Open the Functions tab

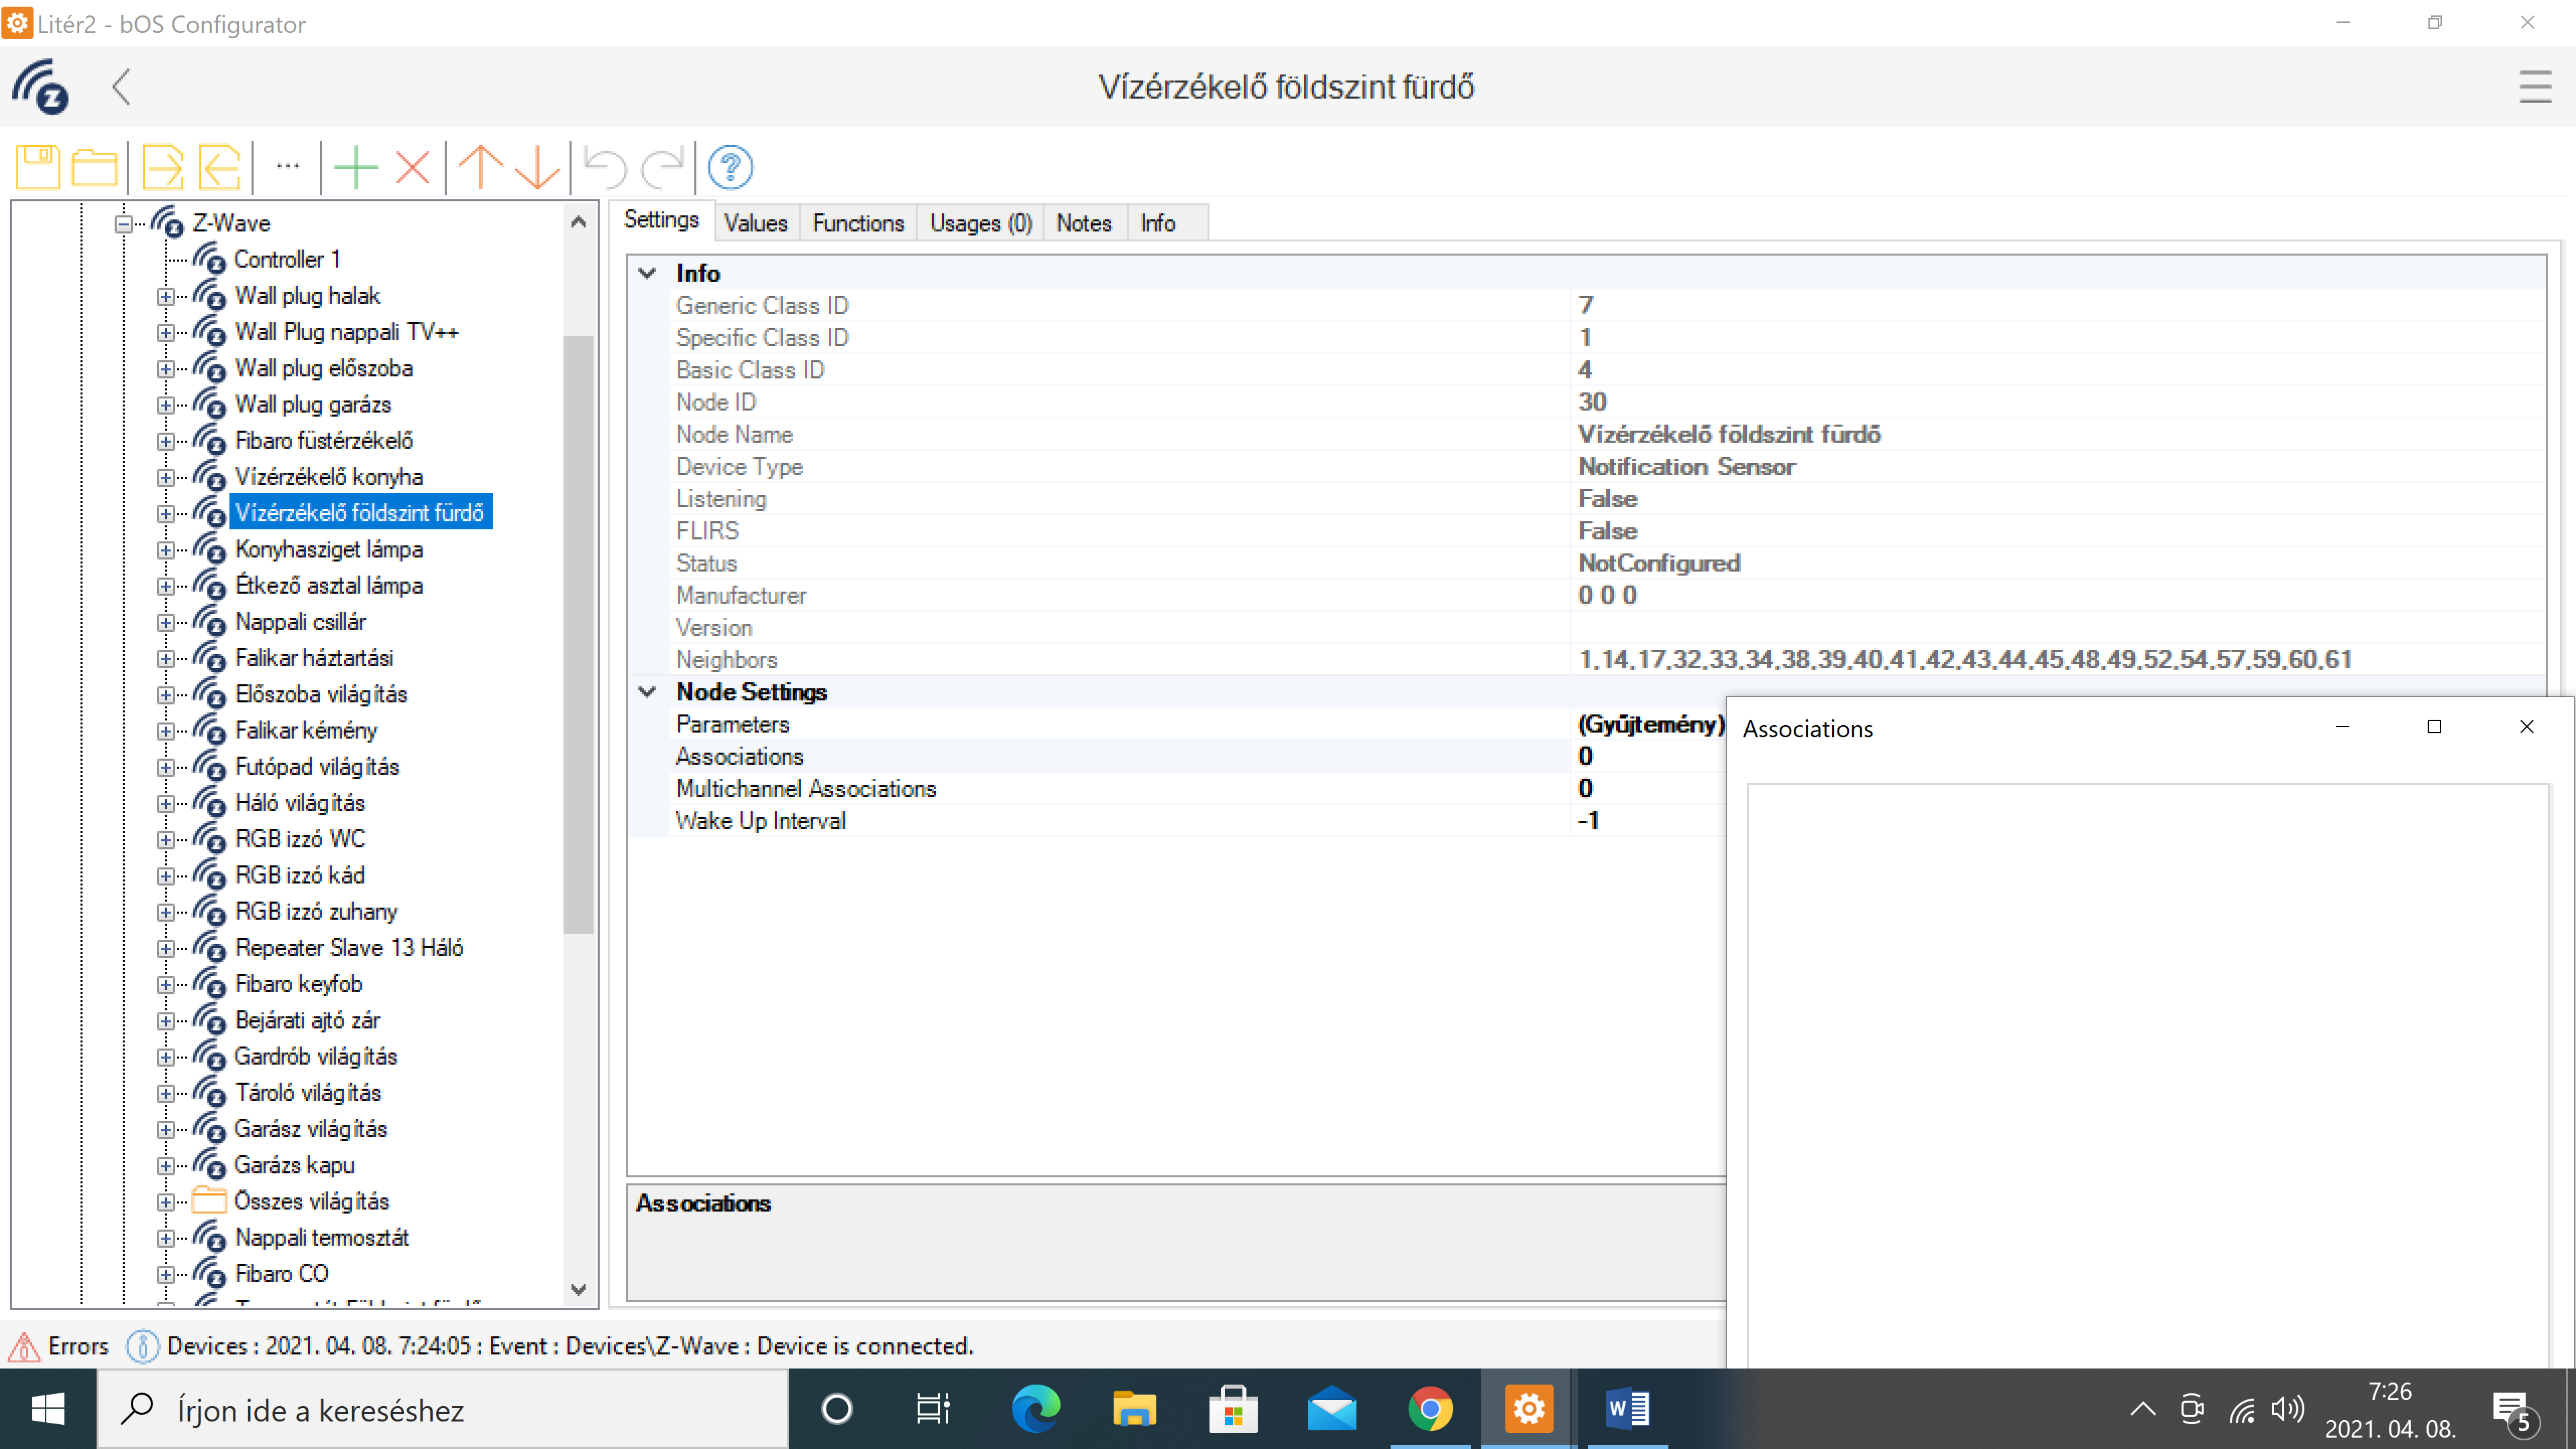[857, 223]
